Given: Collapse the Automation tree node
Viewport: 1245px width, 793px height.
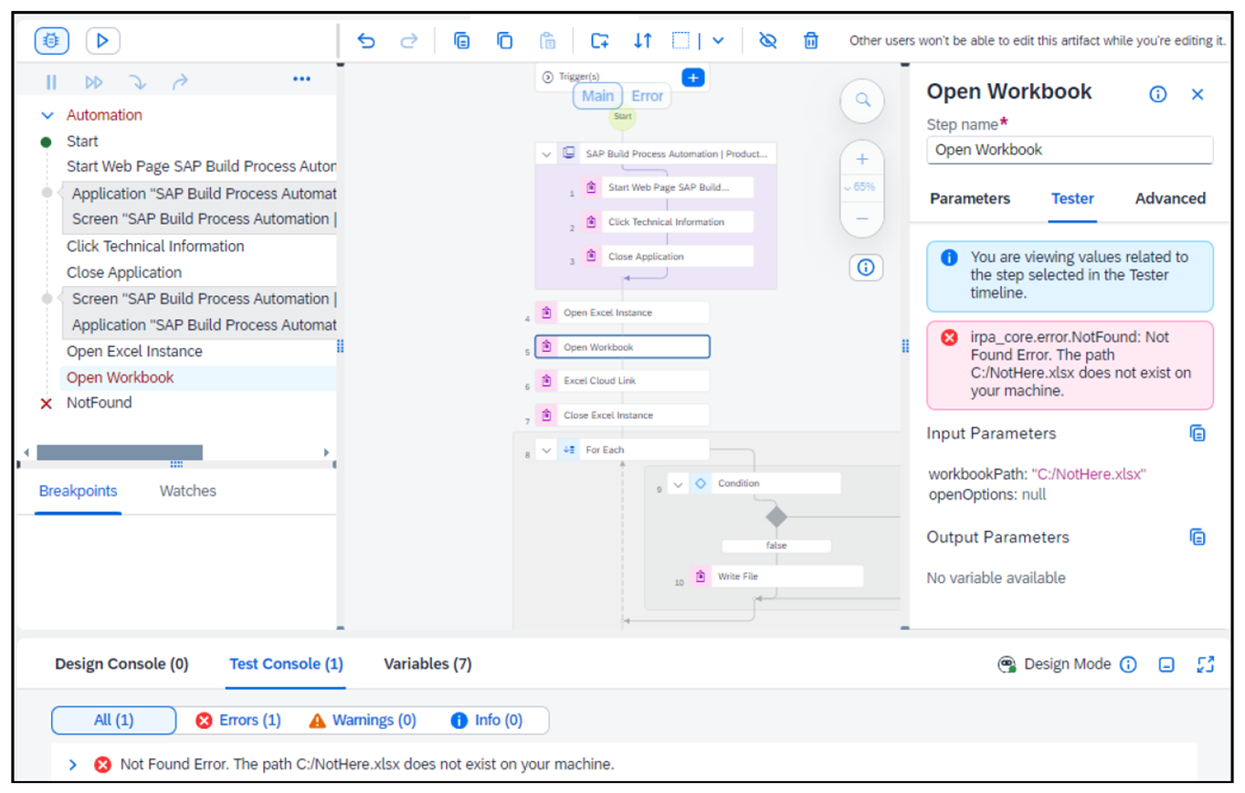Looking at the screenshot, I should (x=47, y=116).
